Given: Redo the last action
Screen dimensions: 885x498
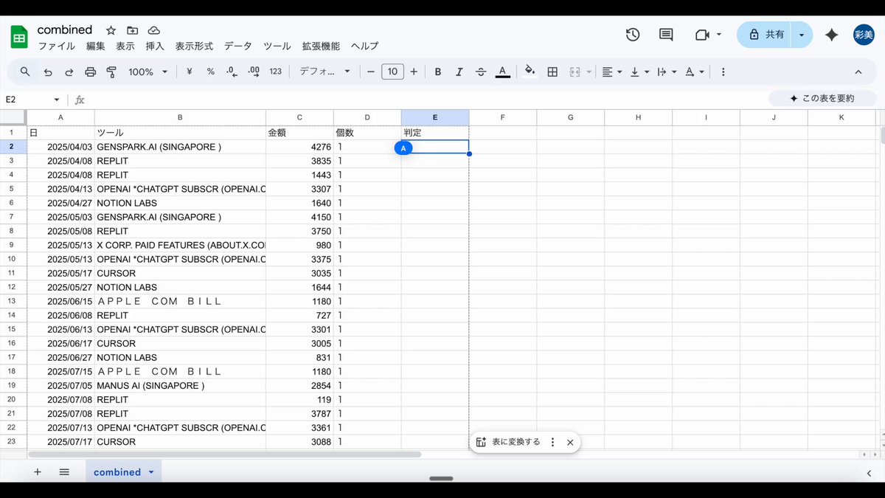Looking at the screenshot, I should click(x=69, y=72).
